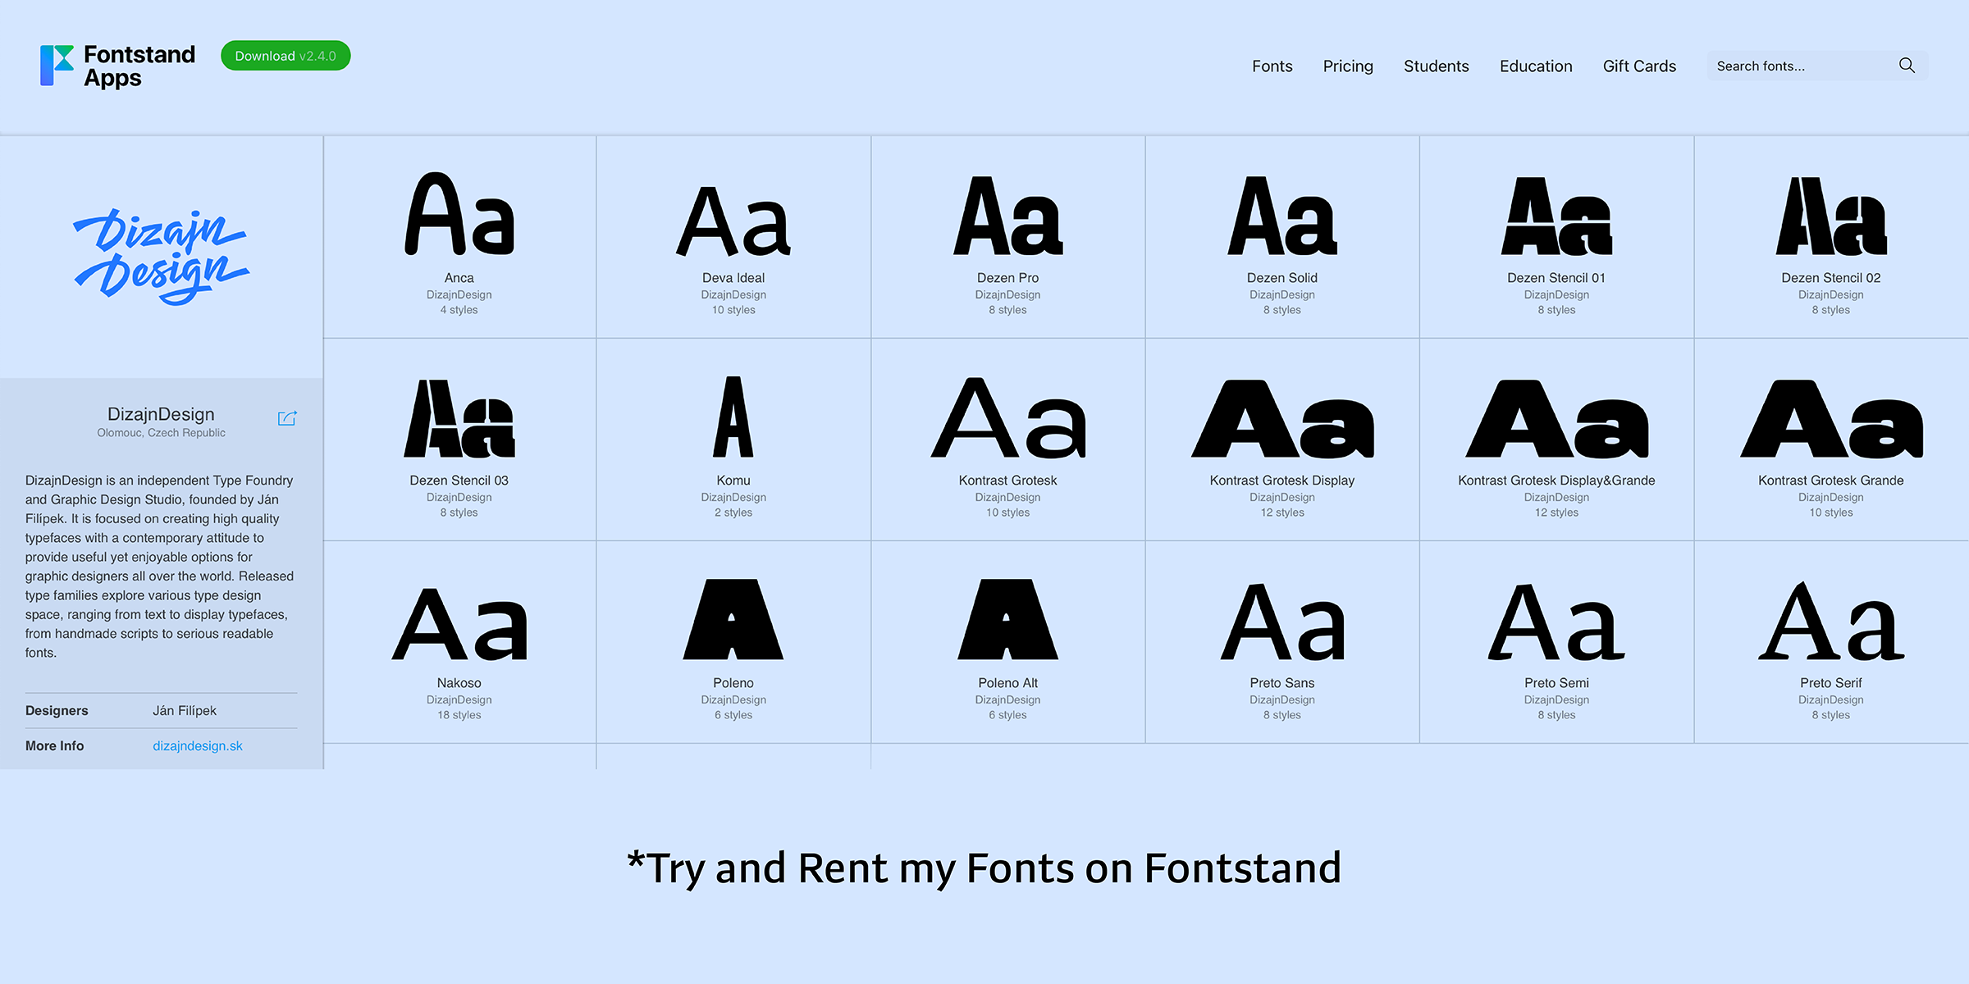1969x984 pixels.
Task: View the Kontrast Grotesk Display&Grande sample
Action: [1556, 440]
